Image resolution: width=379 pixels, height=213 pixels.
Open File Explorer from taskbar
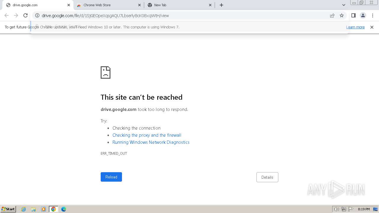pyautogui.click(x=33, y=209)
